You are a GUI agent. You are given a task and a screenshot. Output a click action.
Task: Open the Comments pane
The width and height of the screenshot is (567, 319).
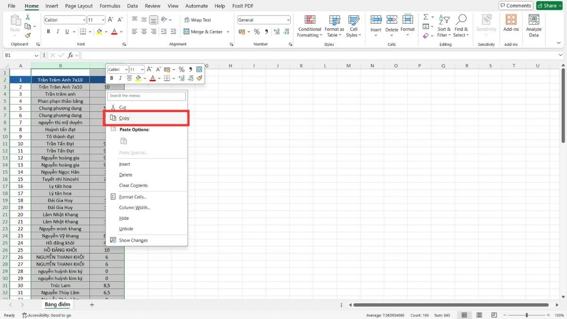tap(515, 5)
